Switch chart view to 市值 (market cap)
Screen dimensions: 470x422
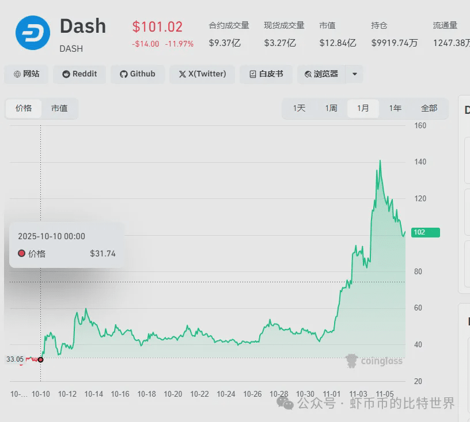coord(60,108)
